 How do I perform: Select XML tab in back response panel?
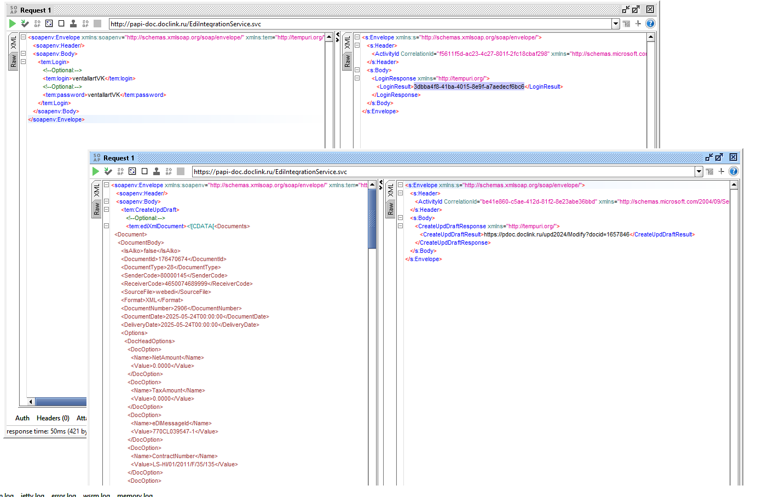[x=347, y=43]
